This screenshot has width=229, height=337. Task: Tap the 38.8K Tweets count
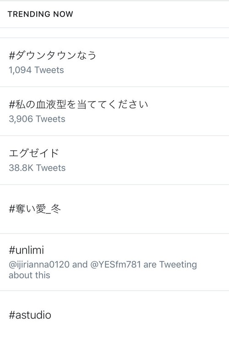tap(37, 168)
